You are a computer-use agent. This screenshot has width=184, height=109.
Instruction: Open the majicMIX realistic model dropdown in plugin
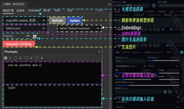25,21
